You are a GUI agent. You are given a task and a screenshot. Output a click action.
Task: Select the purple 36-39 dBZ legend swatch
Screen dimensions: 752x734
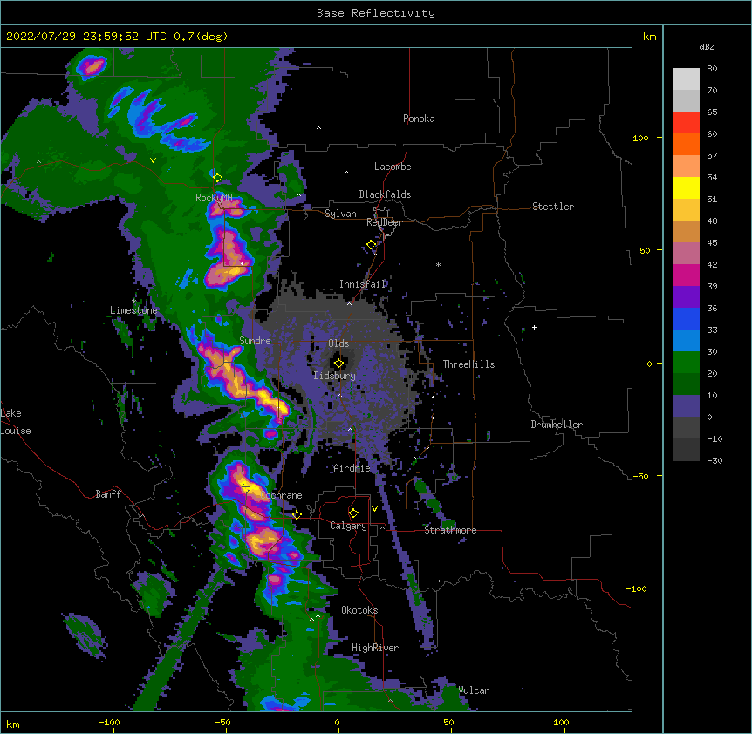pyautogui.click(x=686, y=296)
